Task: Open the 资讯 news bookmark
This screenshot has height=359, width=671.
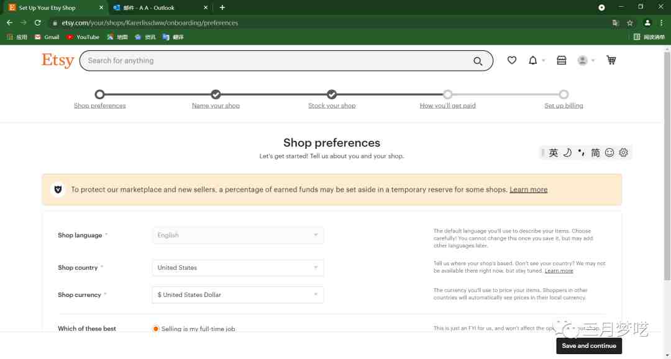Action: click(x=145, y=37)
